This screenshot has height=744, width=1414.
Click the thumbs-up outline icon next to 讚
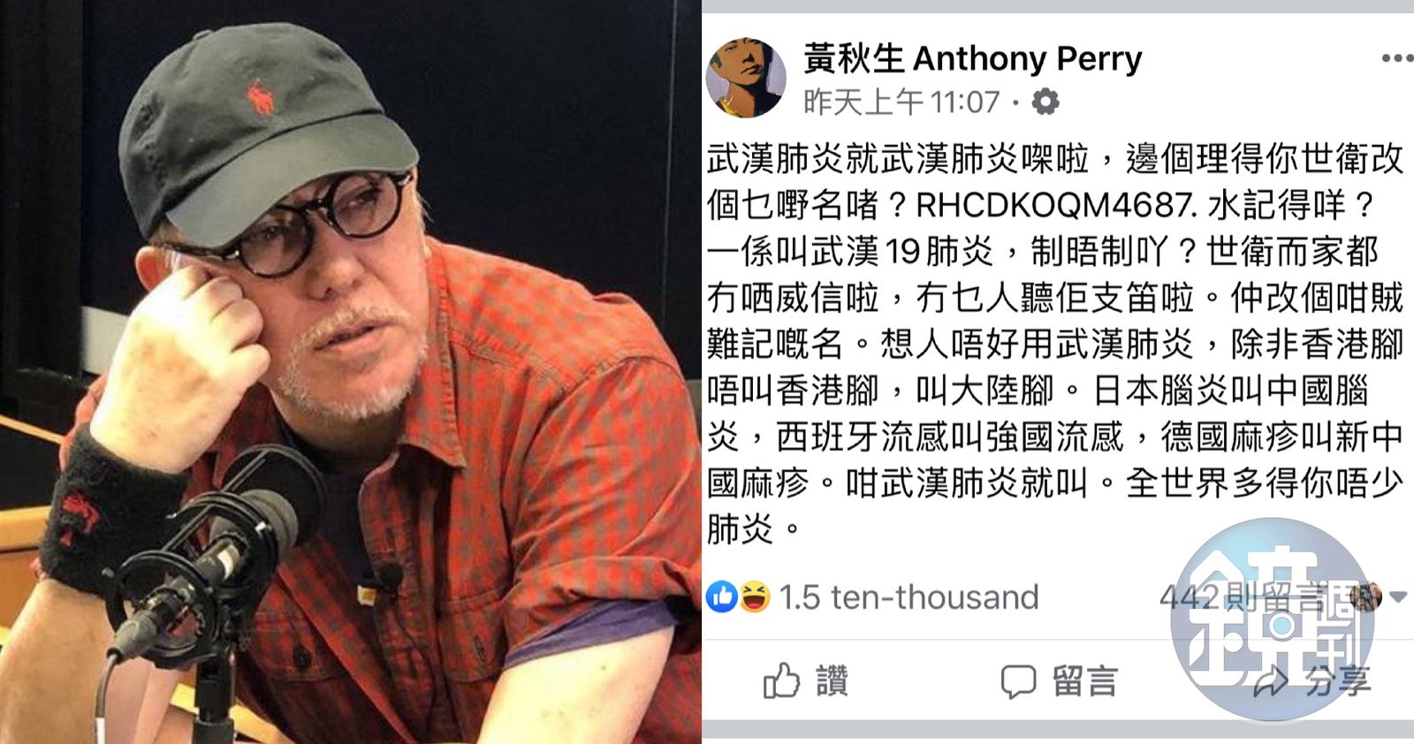pyautogui.click(x=782, y=680)
